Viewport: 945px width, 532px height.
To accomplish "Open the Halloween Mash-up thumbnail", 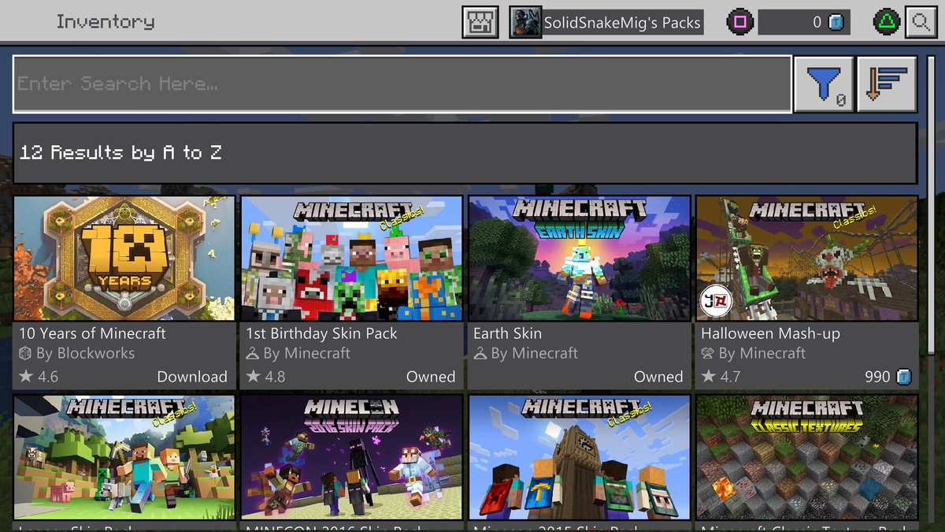I will pos(807,259).
